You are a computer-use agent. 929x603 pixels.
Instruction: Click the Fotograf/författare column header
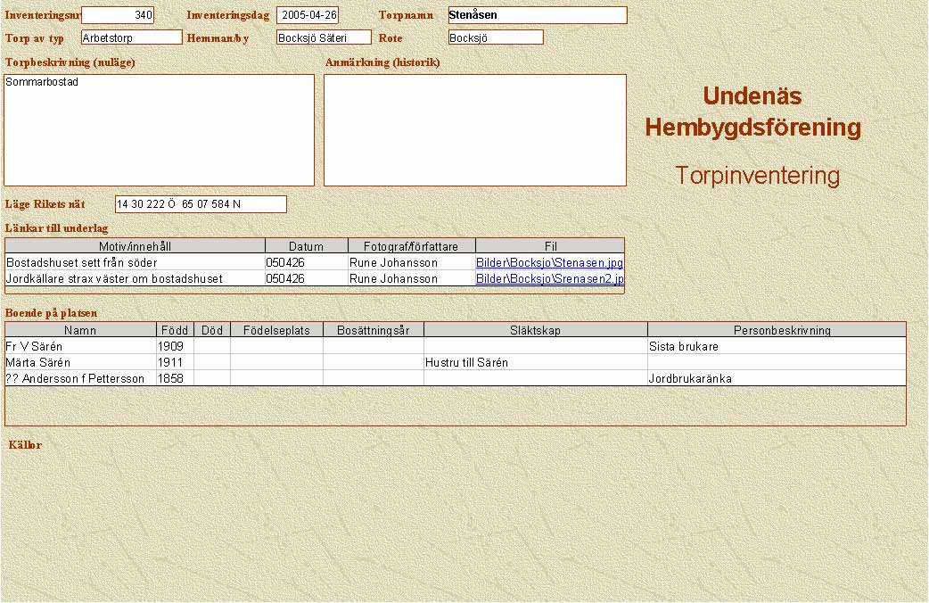click(x=411, y=246)
